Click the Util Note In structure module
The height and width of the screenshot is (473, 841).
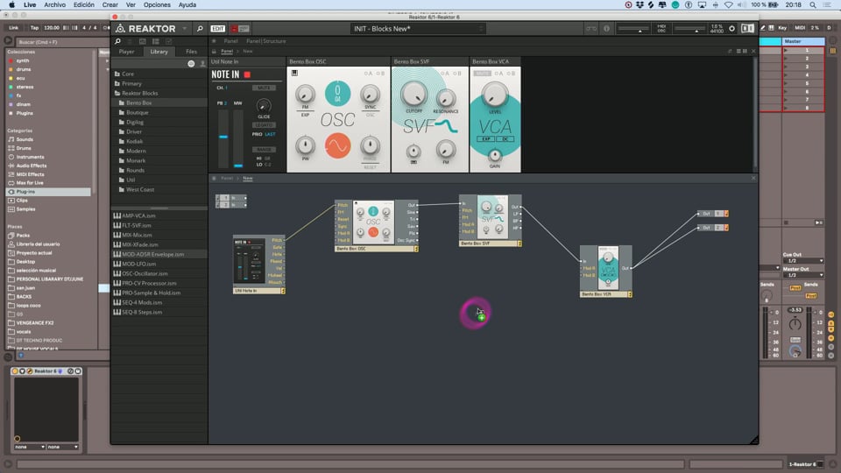(x=259, y=265)
